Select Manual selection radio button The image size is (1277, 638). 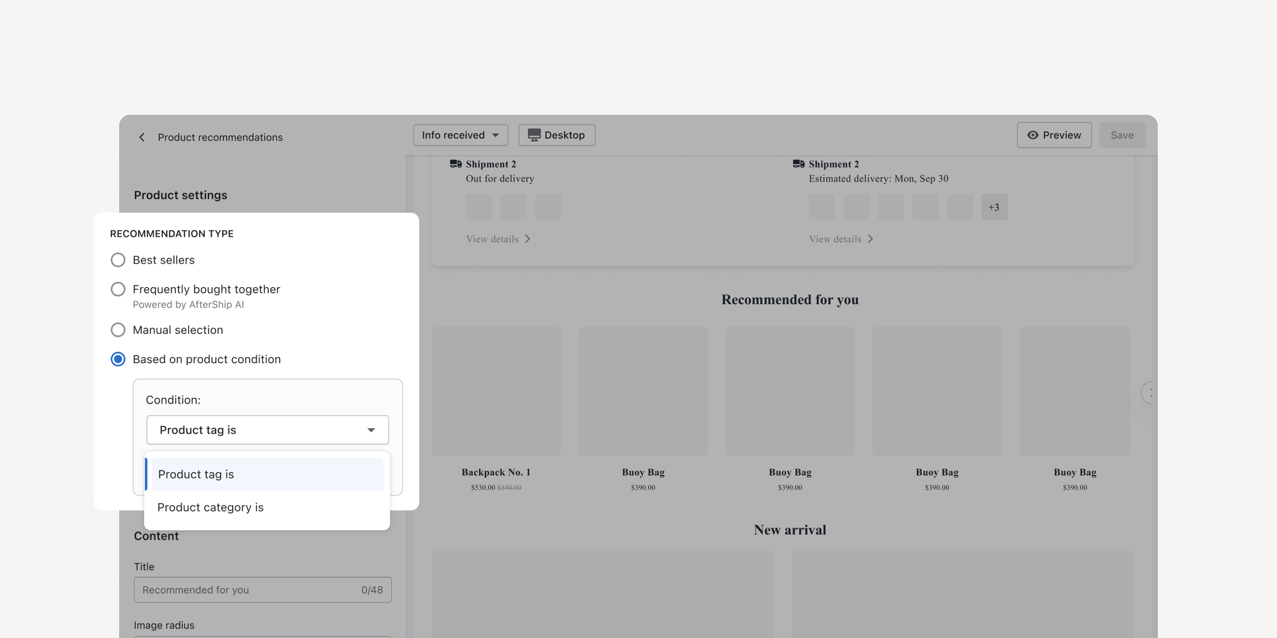118,330
